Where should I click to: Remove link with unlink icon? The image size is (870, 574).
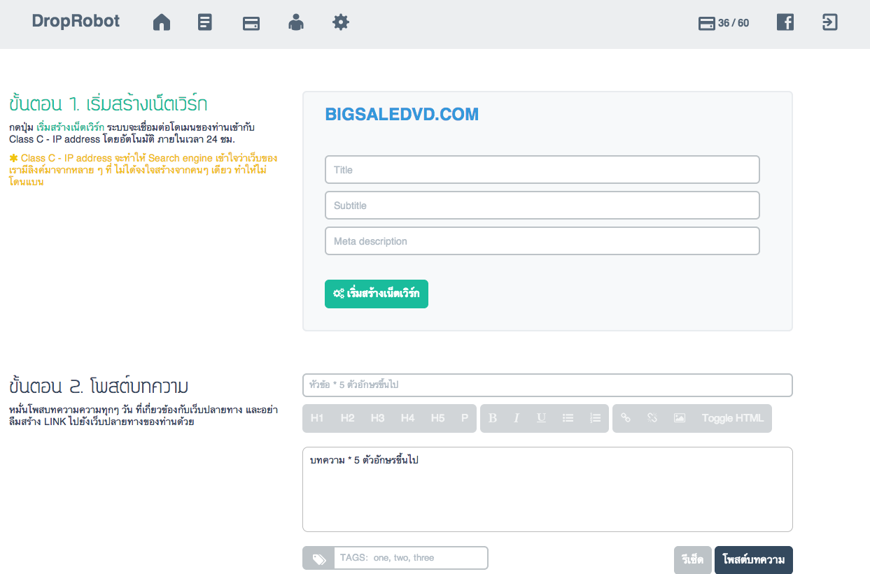pyautogui.click(x=652, y=418)
